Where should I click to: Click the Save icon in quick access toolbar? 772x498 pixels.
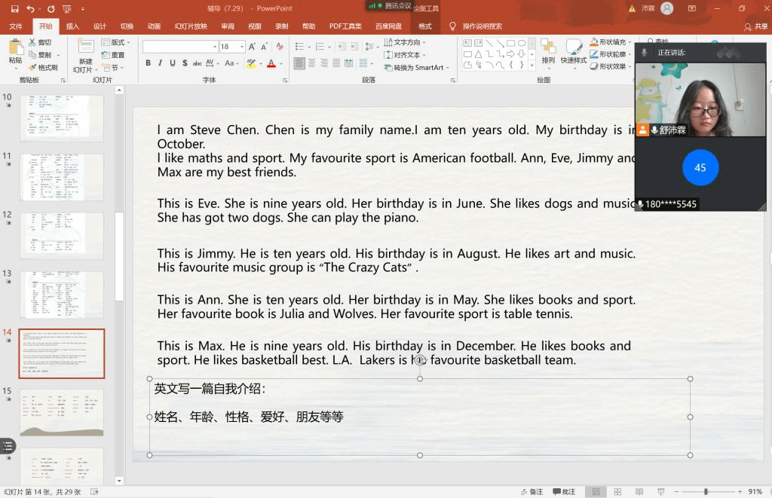coord(13,8)
